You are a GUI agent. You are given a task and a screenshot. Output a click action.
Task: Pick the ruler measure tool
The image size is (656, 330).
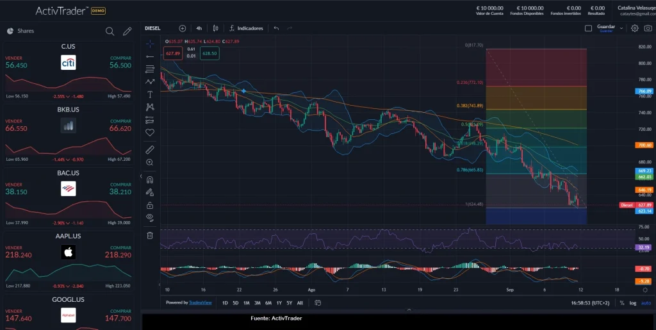(150, 149)
